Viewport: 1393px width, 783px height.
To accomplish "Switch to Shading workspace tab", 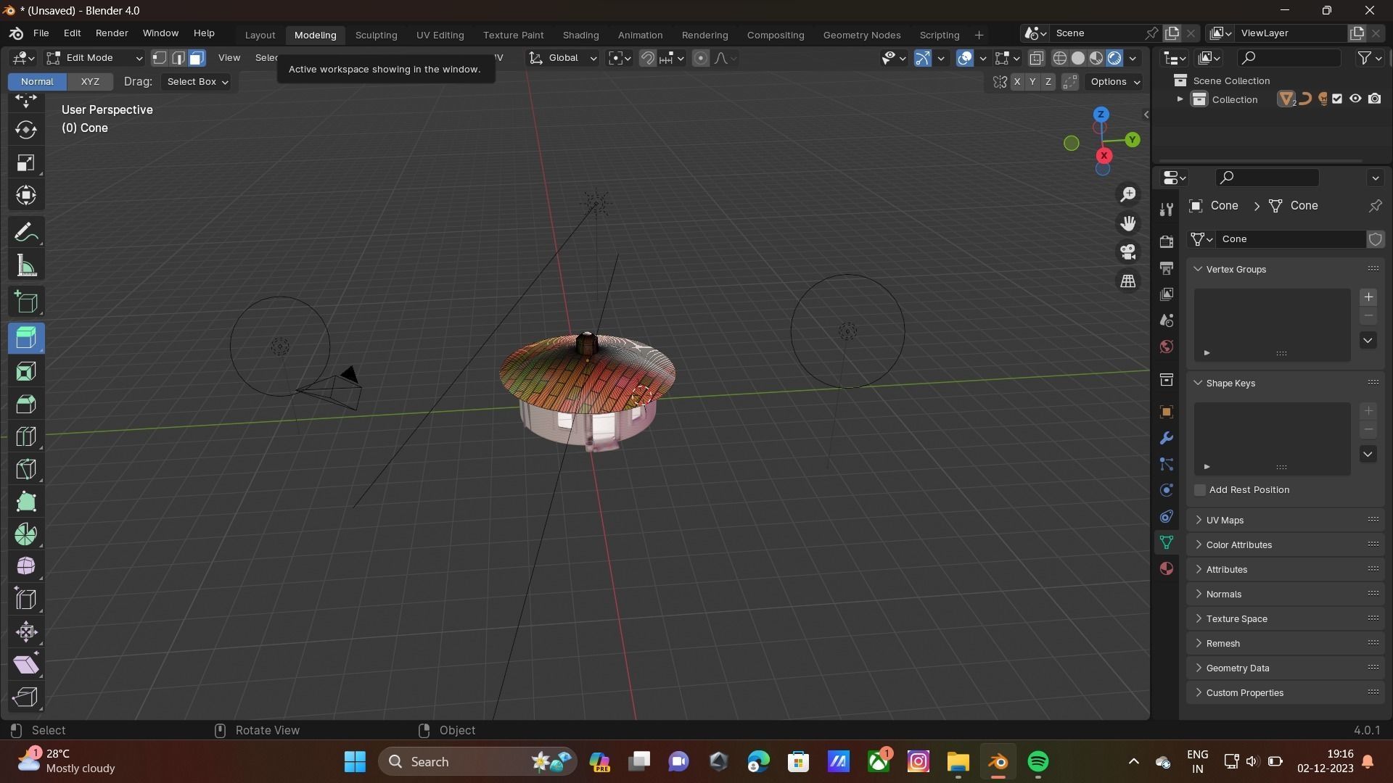I will pos(580,35).
